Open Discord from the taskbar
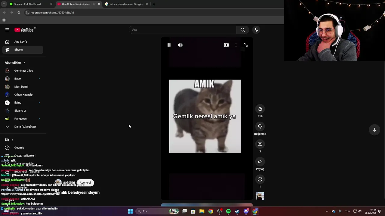 [x=246, y=211]
